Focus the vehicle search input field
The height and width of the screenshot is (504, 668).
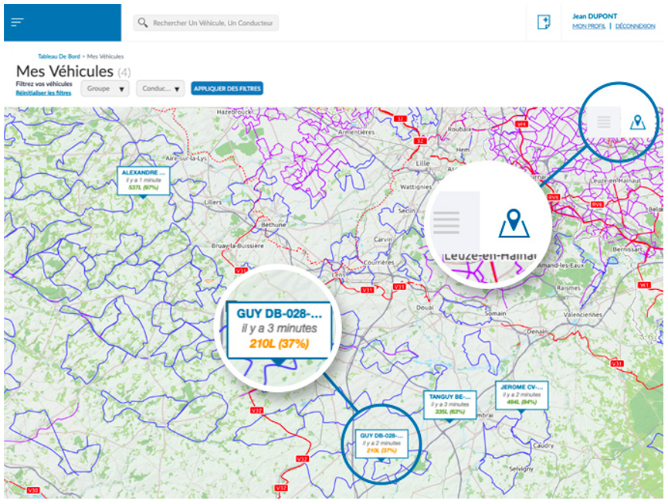[x=213, y=23]
